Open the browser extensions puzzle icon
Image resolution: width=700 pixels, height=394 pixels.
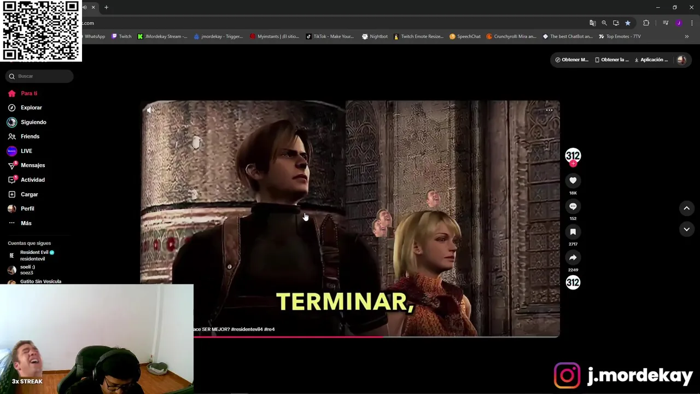pyautogui.click(x=646, y=23)
